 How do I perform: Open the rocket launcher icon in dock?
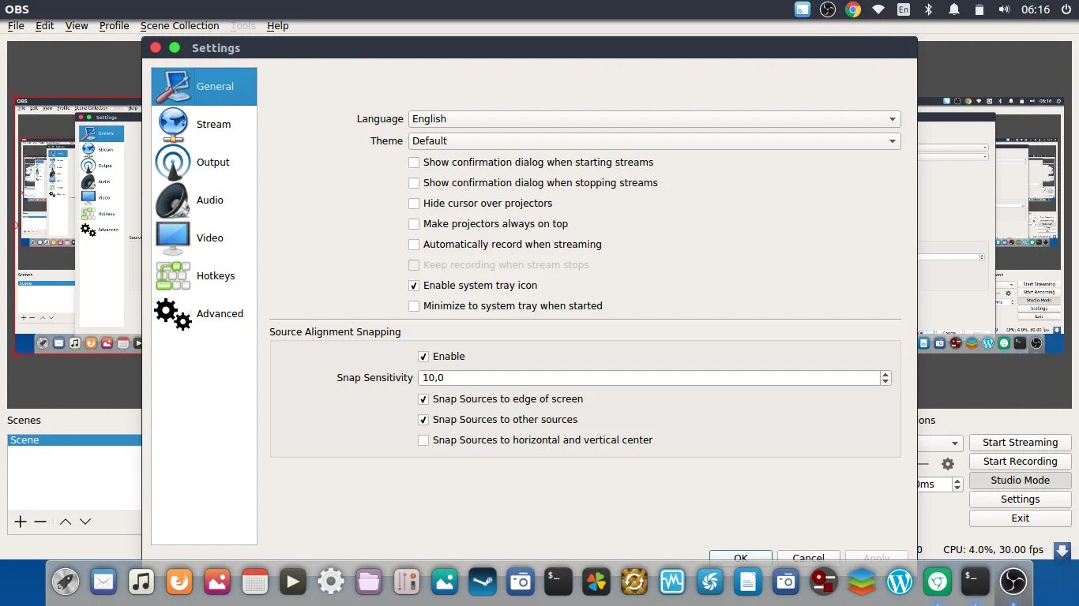(x=66, y=582)
